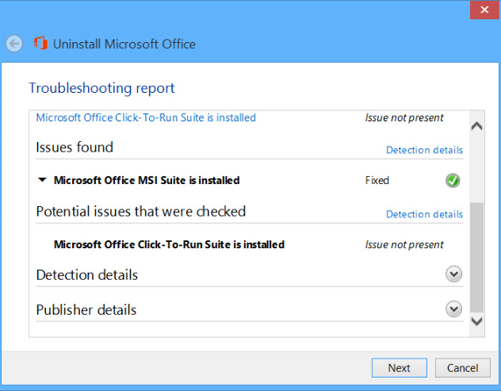This screenshot has height=391, width=501.
Task: Click the Fixed status text
Action: point(377,181)
